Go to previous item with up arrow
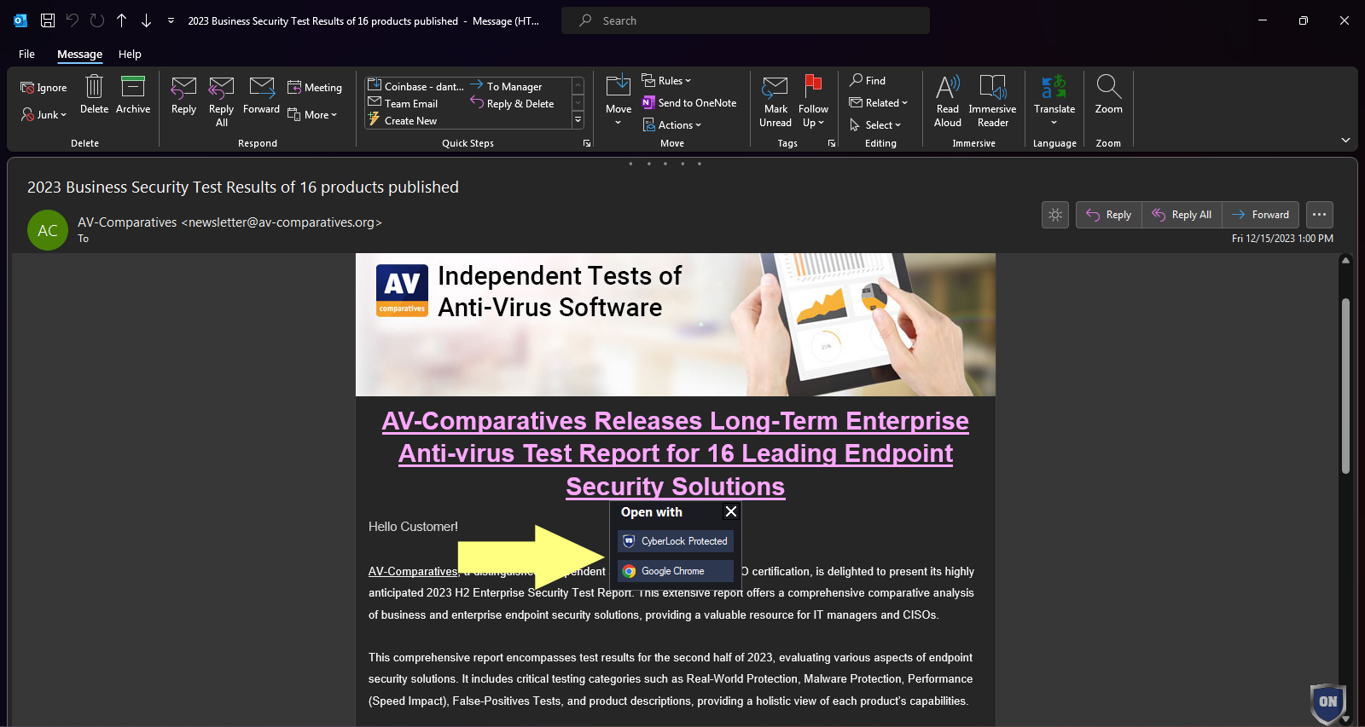The height and width of the screenshot is (727, 1365). [122, 20]
